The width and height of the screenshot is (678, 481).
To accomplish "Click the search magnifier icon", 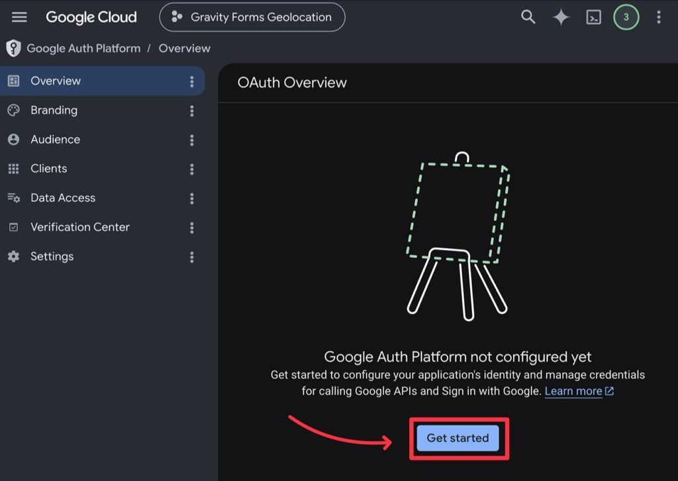I will point(528,17).
